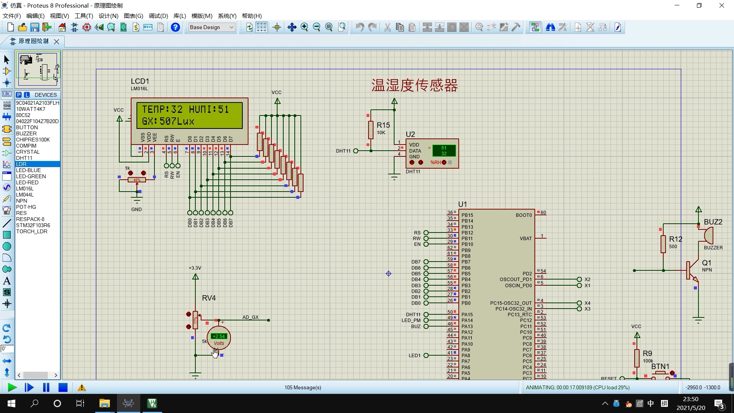Select the 2D graphics text tool 'A'
This screenshot has width=734, height=413.
pyautogui.click(x=6, y=280)
